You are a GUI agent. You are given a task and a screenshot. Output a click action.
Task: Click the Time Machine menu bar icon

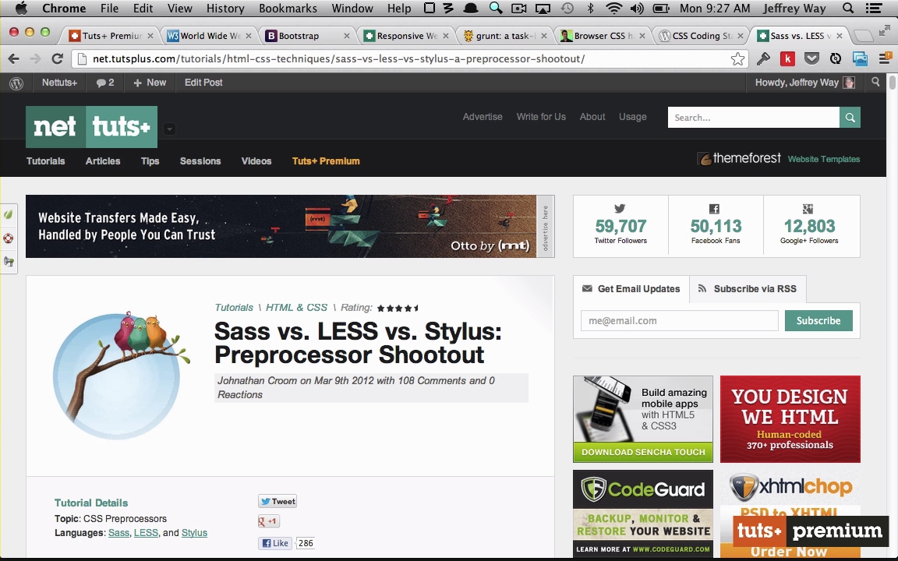(x=567, y=8)
